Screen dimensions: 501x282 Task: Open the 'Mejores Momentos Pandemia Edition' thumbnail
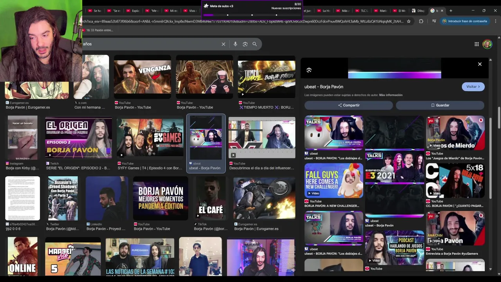(x=160, y=199)
